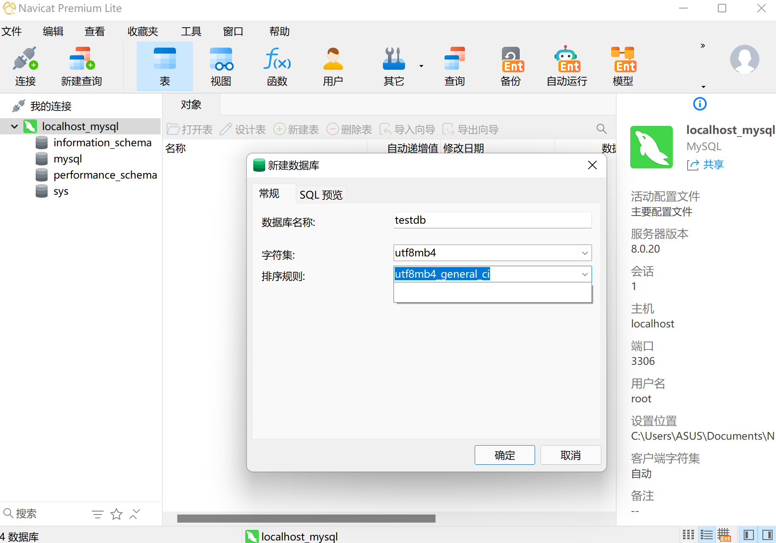The image size is (776, 543).
Task: Click the 取消 cancel button
Action: click(x=571, y=455)
